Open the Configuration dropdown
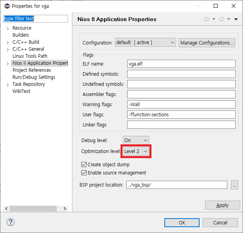This screenshot has width=243, height=233. coord(145,43)
